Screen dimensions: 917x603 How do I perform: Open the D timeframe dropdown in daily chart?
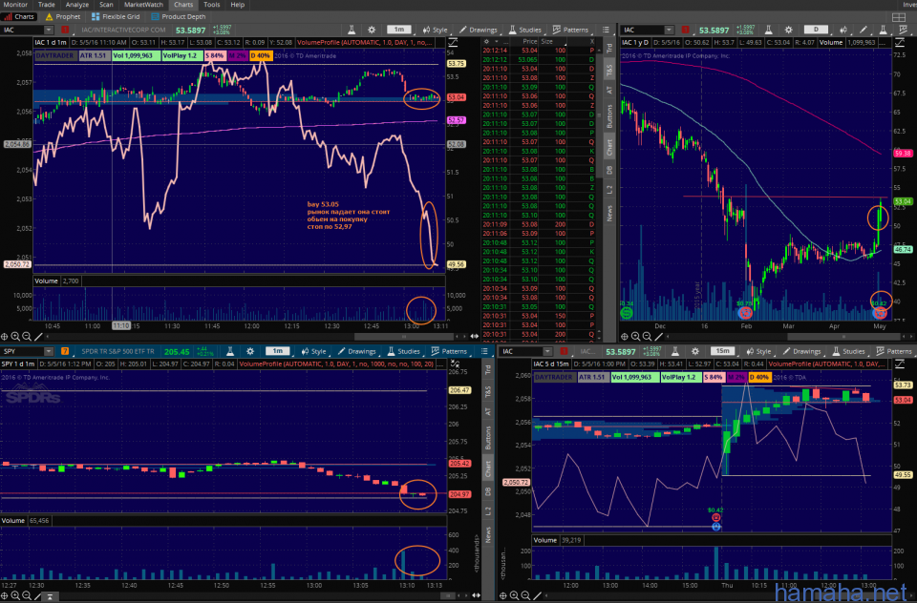pos(816,30)
